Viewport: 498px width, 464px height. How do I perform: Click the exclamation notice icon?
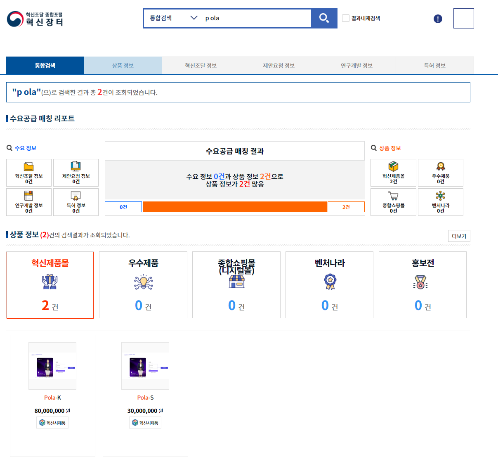coord(438,19)
